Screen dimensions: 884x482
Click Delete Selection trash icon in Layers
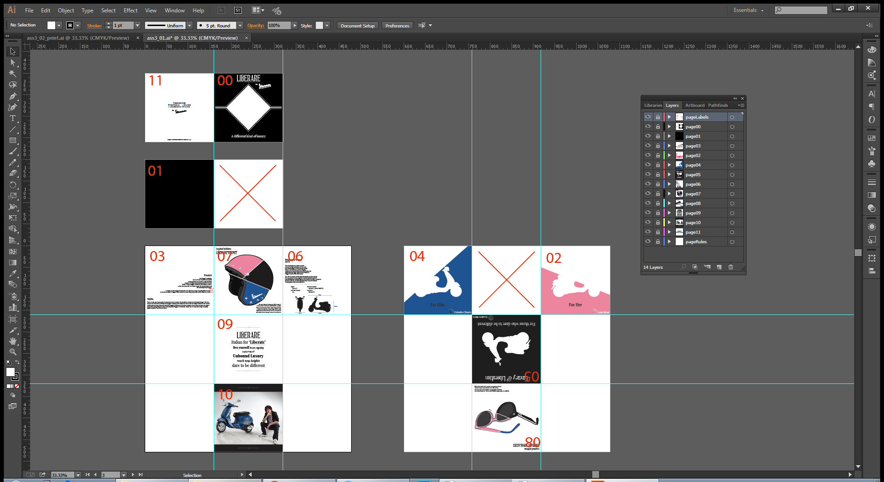coord(731,267)
